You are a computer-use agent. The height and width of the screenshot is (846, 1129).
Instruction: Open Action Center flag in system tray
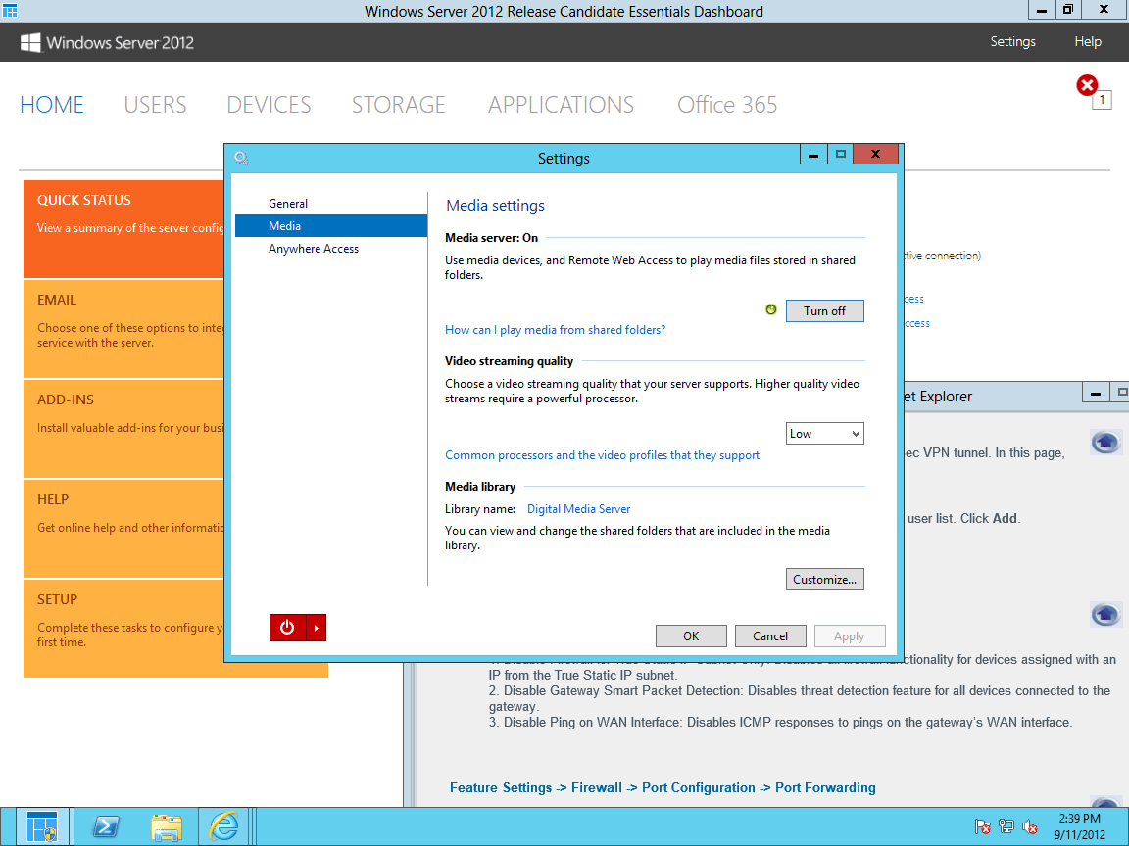click(x=983, y=825)
